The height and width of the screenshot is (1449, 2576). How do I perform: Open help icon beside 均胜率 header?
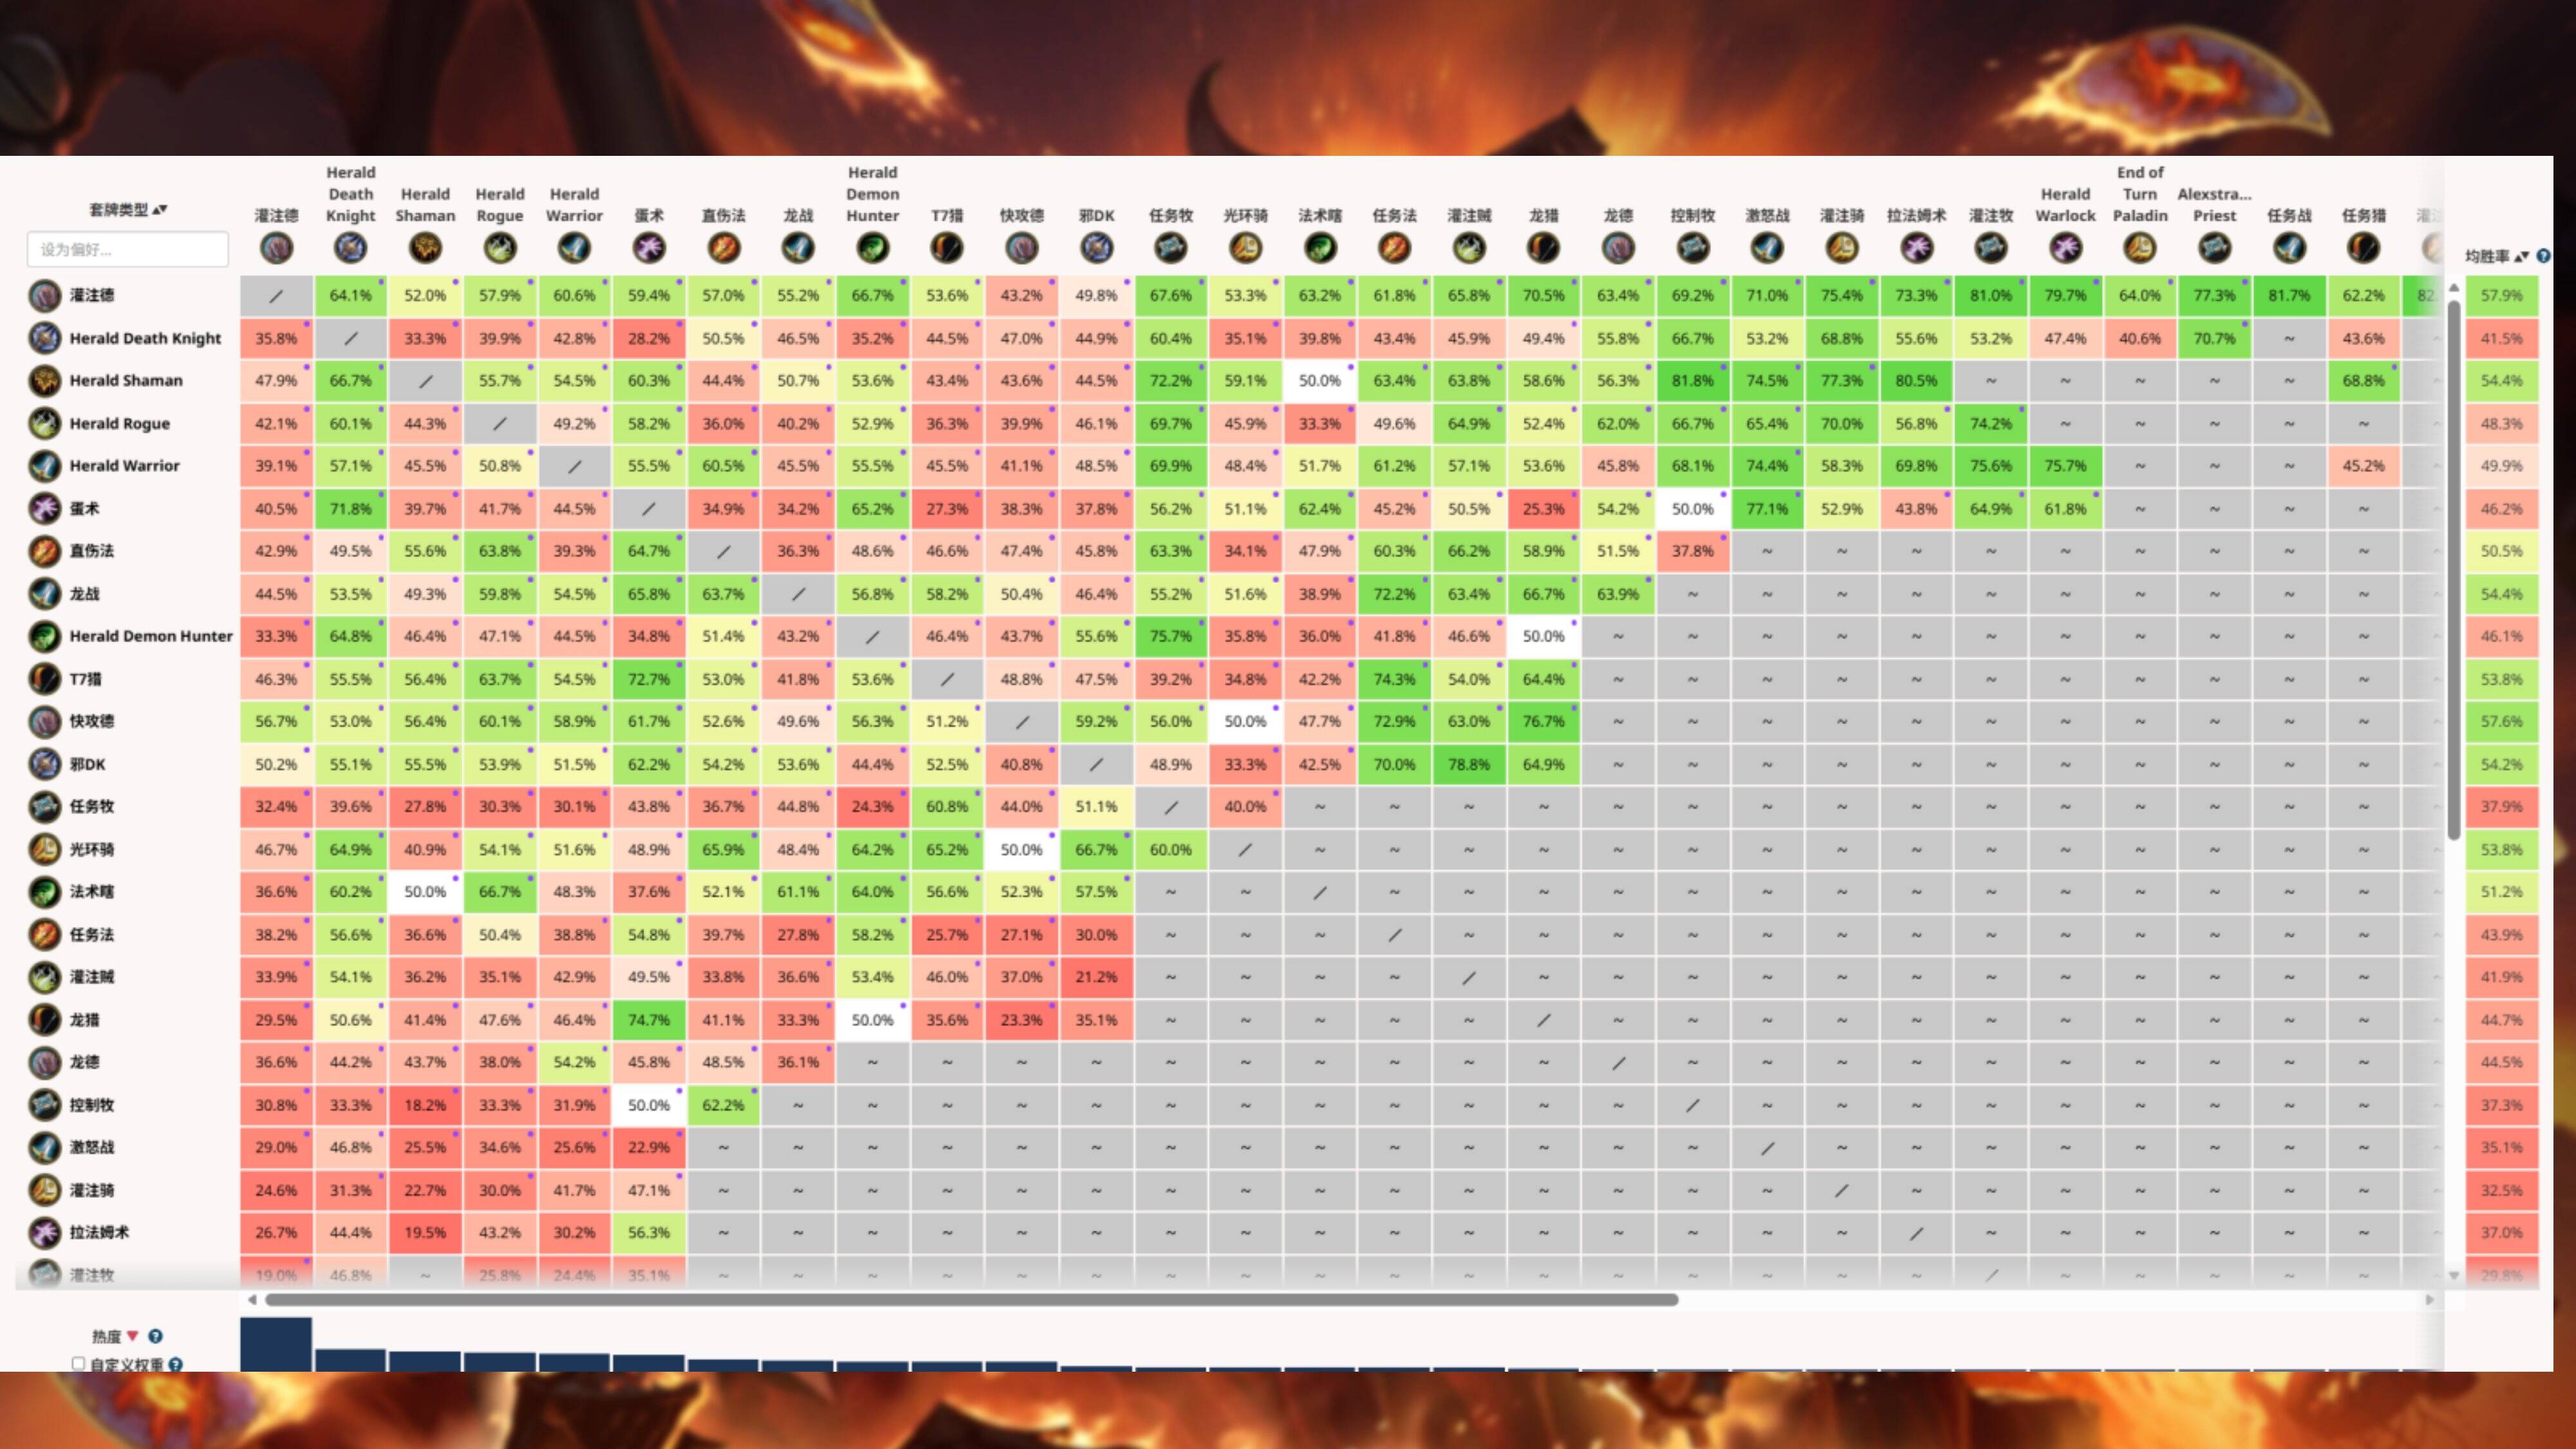[x=2543, y=256]
